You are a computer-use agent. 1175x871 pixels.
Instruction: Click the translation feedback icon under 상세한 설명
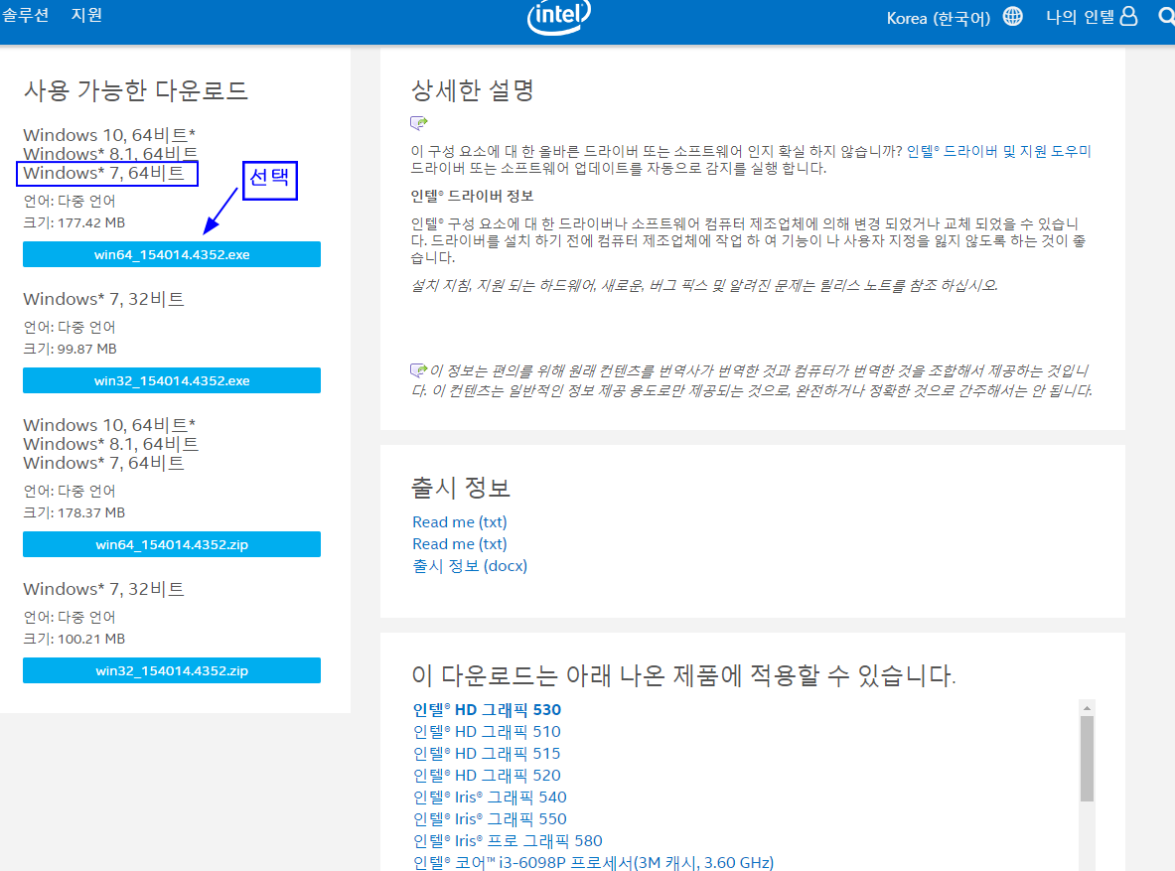tap(419, 122)
